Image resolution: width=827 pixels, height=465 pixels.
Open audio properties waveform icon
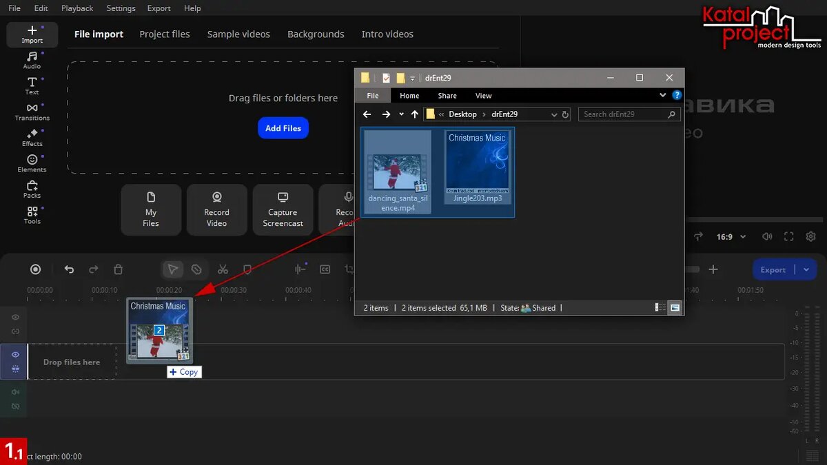coord(300,269)
